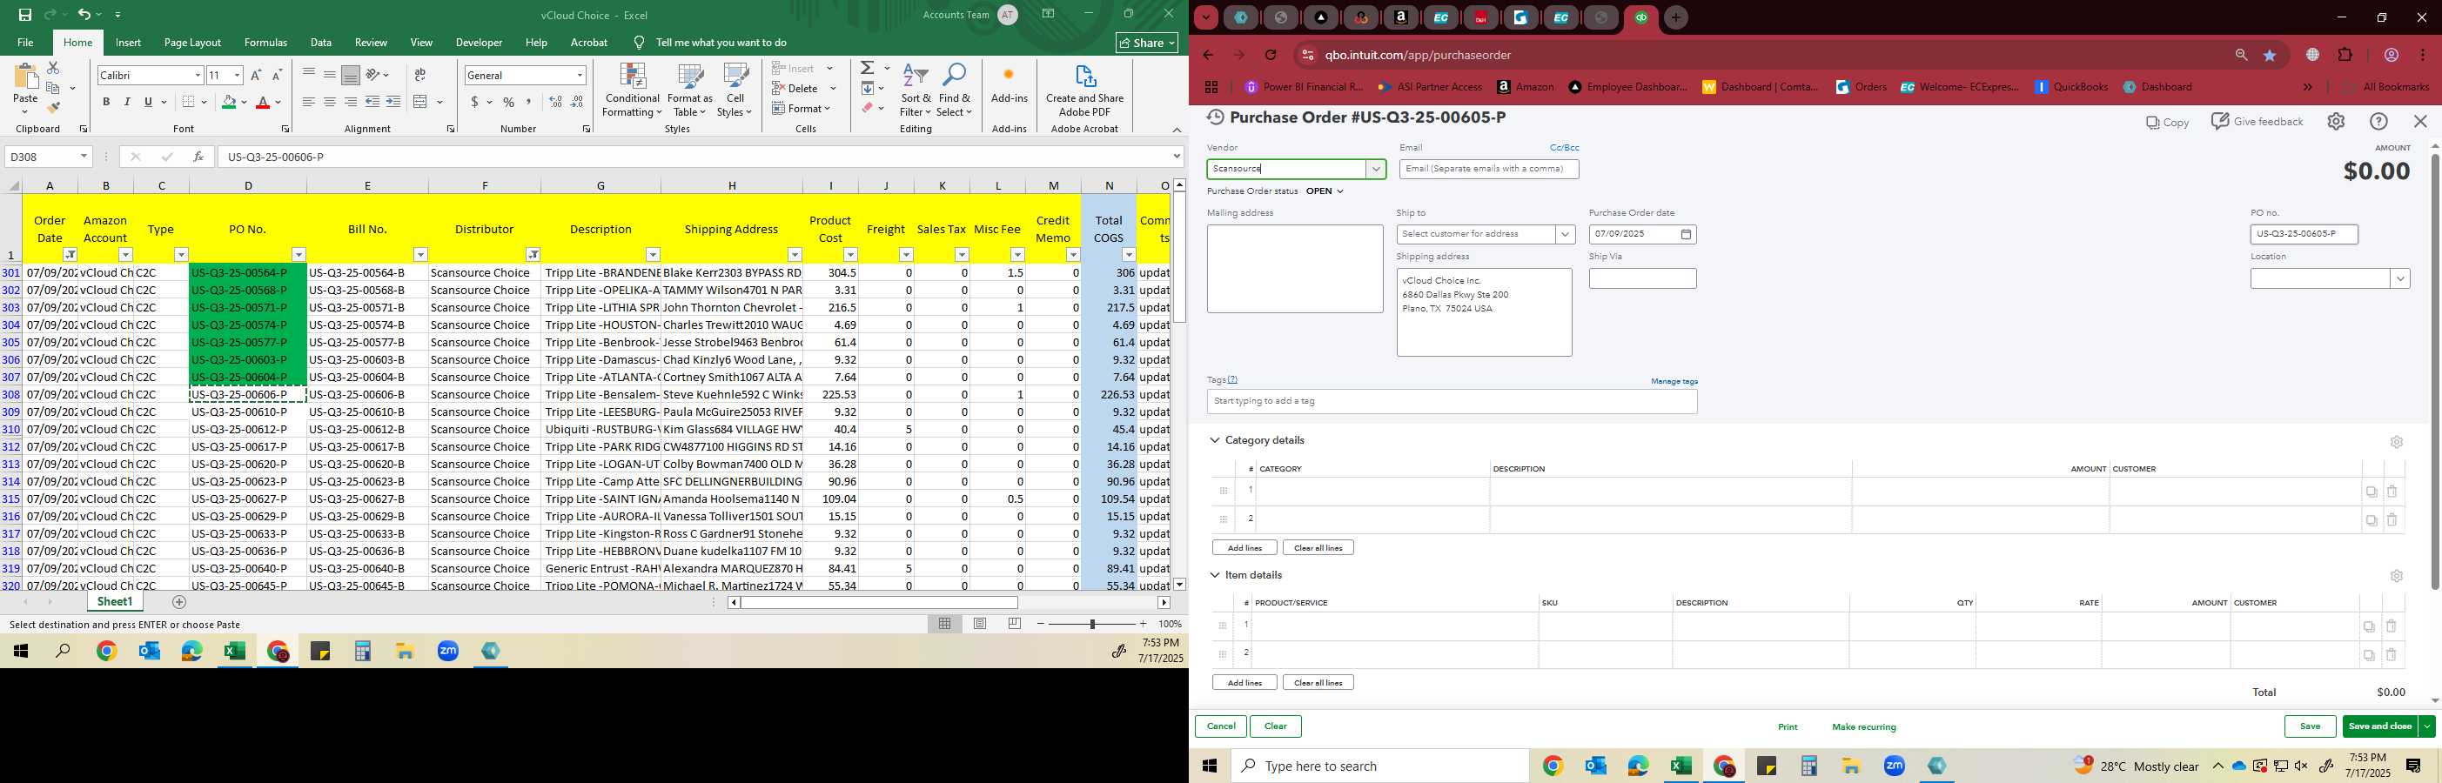Open the Insert ribbon tab
This screenshot has height=783, width=2442.
click(x=128, y=43)
